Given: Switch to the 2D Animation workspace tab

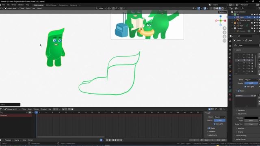Looking at the screenshot, I should [x=38, y=5].
